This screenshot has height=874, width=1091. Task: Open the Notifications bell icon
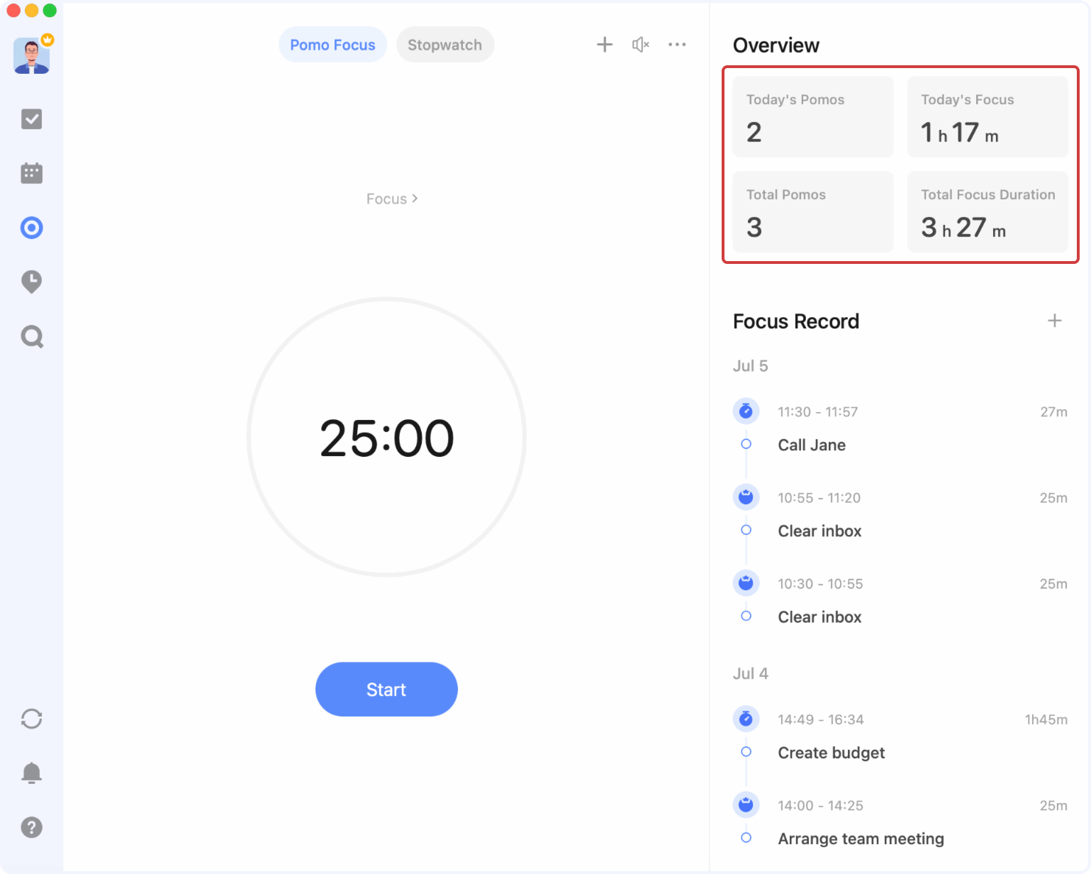[x=32, y=773]
